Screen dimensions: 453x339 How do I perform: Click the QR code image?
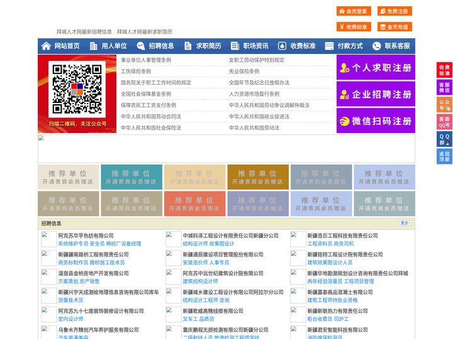click(77, 89)
